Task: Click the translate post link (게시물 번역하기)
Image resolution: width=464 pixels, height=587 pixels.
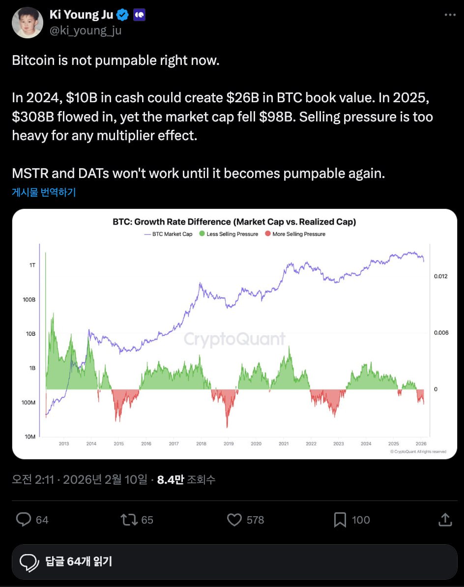Action: [44, 192]
